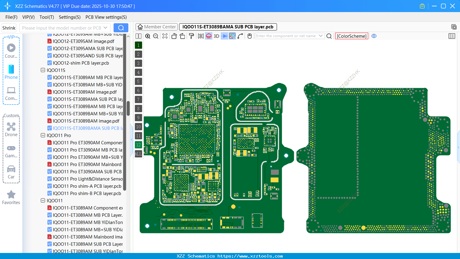Image resolution: width=460 pixels, height=259 pixels.
Task: Open the Tool(T) menu
Action: coord(47,17)
